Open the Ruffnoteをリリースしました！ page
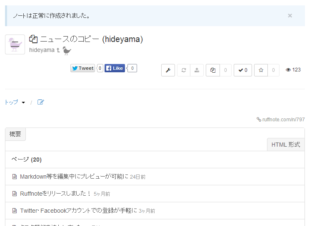The height and width of the screenshot is (226, 317). click(55, 194)
